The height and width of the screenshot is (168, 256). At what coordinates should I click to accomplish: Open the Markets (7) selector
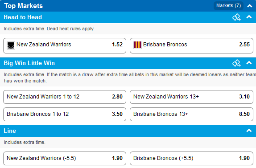[x=228, y=6]
